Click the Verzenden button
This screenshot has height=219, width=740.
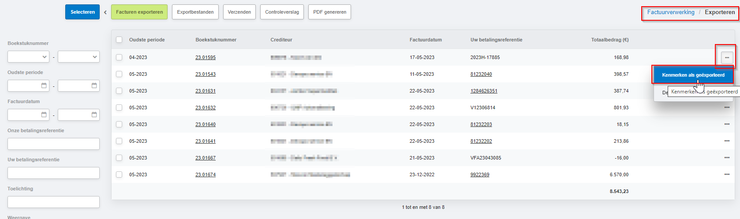(x=239, y=12)
